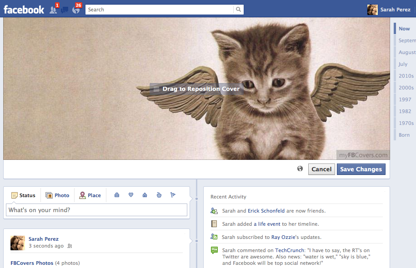Jump to August on timeline navigation
Viewport: 416px width, 268px height.
[x=407, y=52]
